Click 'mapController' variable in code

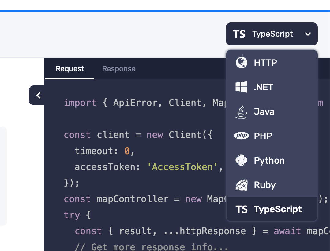pyautogui.click(x=133, y=199)
